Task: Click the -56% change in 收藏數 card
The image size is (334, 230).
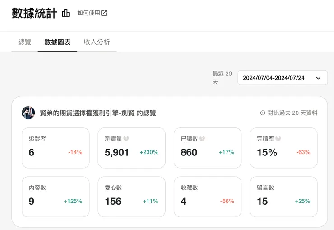Action: coord(227,201)
